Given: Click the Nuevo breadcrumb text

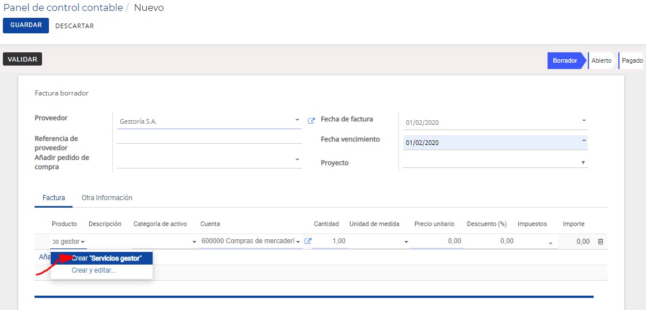Looking at the screenshot, I should tap(149, 7).
